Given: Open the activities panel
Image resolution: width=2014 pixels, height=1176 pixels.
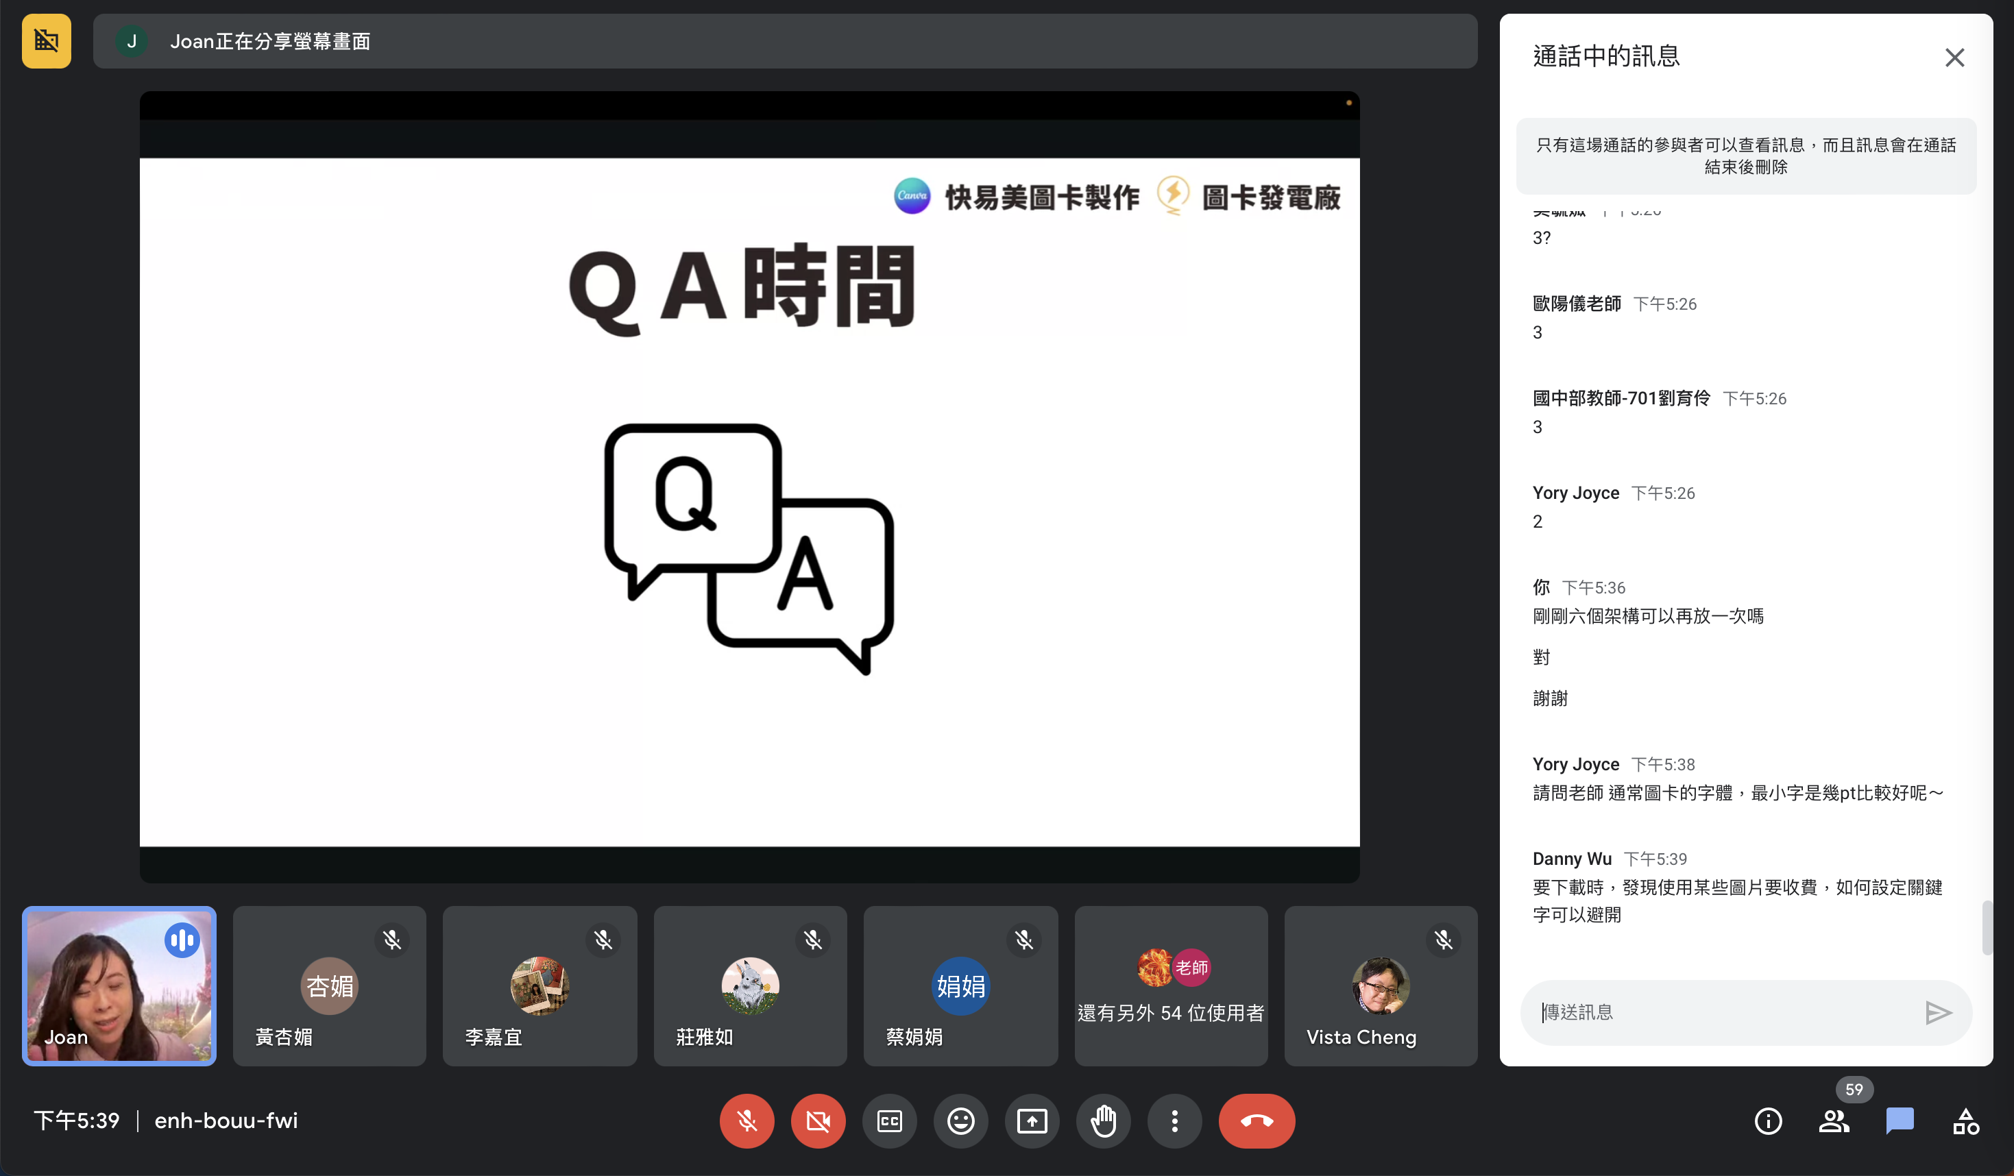Looking at the screenshot, I should tap(1965, 1121).
